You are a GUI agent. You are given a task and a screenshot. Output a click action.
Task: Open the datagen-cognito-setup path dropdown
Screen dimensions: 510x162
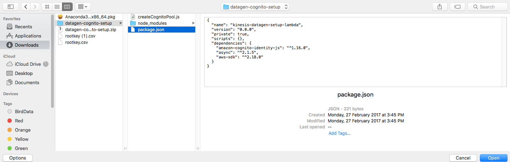pyautogui.click(x=255, y=7)
